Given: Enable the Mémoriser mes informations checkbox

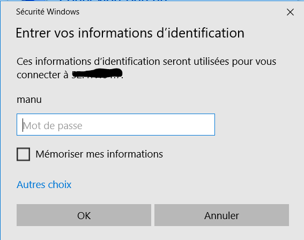Looking at the screenshot, I should [x=23, y=154].
